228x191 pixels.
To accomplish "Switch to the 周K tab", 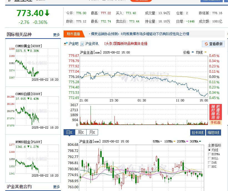I will (x=81, y=132).
